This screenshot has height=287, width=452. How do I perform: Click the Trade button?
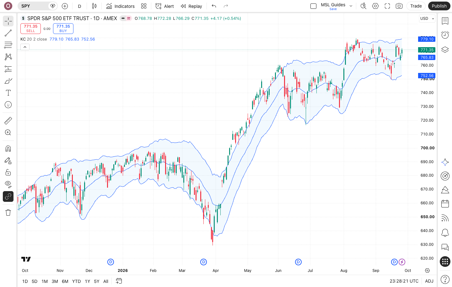click(416, 6)
